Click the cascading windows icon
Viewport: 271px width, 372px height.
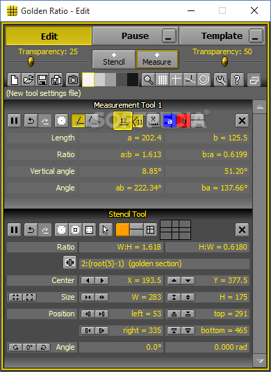[254, 80]
